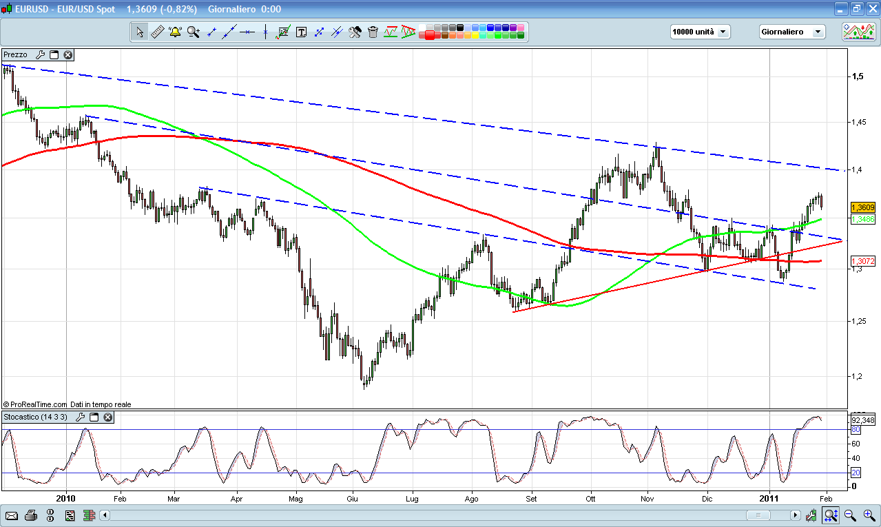
Task: Open the Stocastico indicator wrench settings
Action: [80, 417]
